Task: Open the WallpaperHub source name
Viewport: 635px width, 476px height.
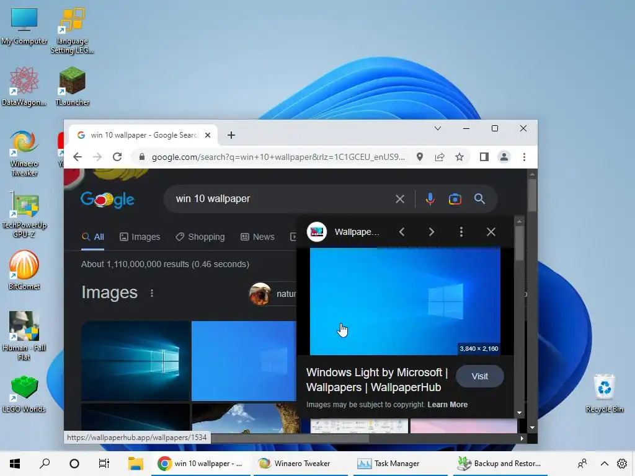Action: [357, 232]
